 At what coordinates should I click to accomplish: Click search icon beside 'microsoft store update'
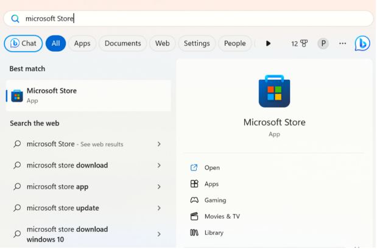17,208
